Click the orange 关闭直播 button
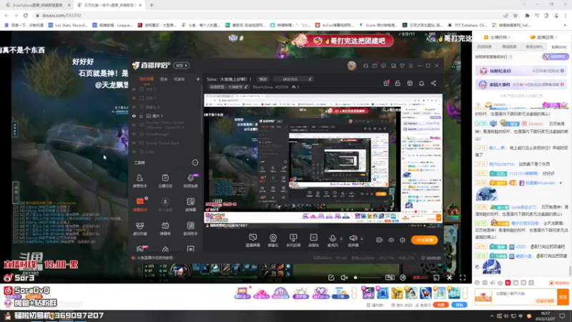The height and width of the screenshot is (322, 572). tap(424, 240)
